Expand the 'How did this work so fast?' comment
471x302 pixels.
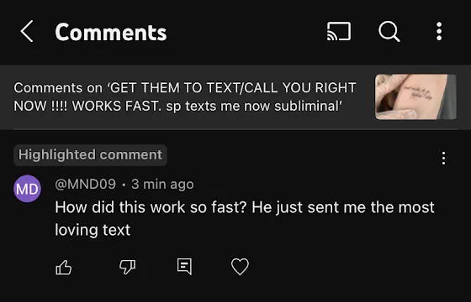(245, 219)
